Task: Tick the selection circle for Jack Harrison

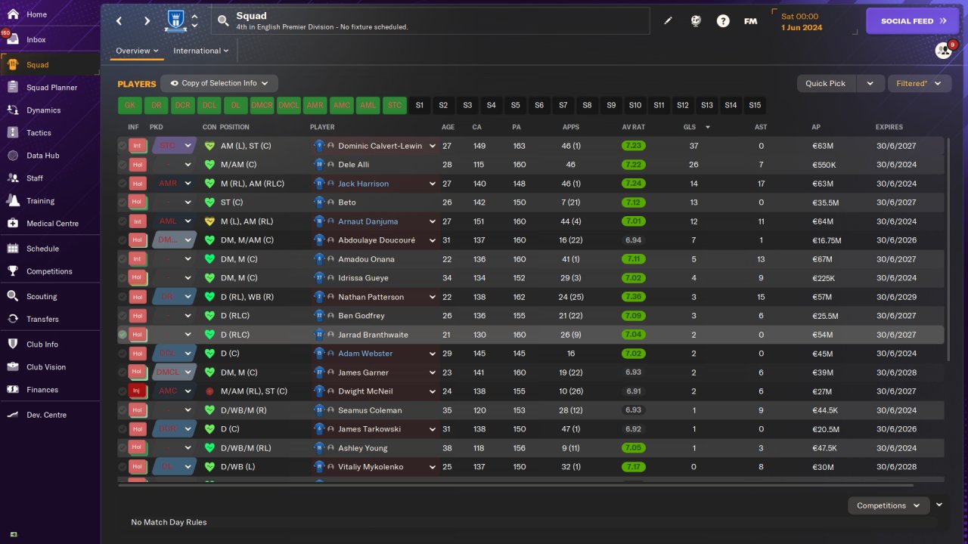Action: pyautogui.click(x=123, y=184)
